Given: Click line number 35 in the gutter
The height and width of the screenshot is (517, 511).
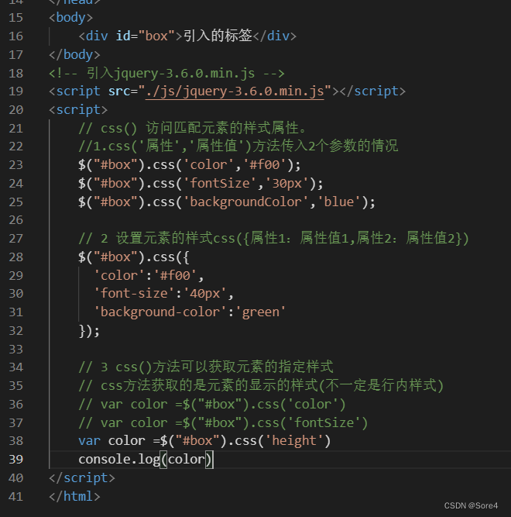Looking at the screenshot, I should pyautogui.click(x=15, y=386).
